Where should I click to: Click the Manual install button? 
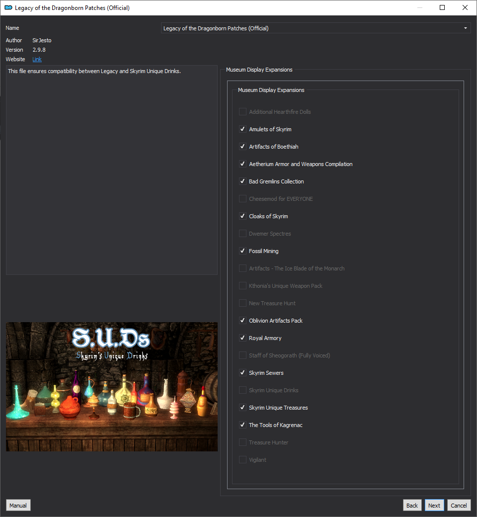18,506
